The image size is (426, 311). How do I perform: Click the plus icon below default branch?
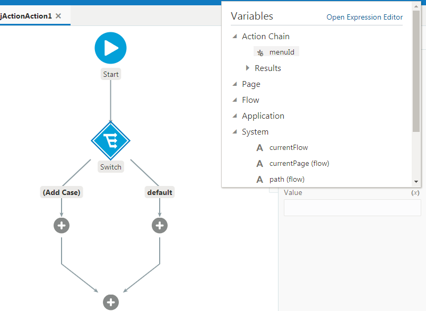click(159, 225)
